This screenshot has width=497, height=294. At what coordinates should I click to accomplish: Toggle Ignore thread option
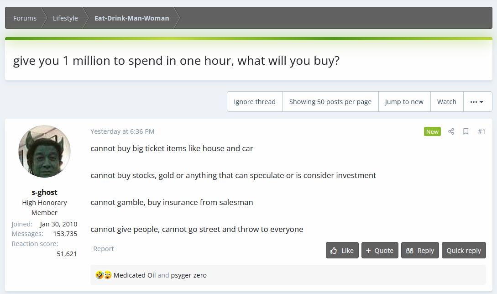[255, 102]
